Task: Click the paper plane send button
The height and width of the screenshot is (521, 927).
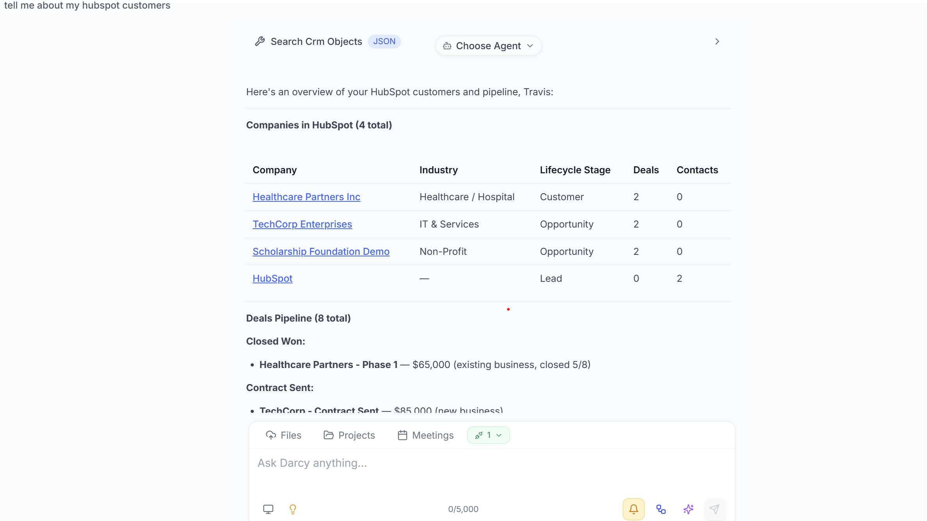Action: [x=715, y=509]
